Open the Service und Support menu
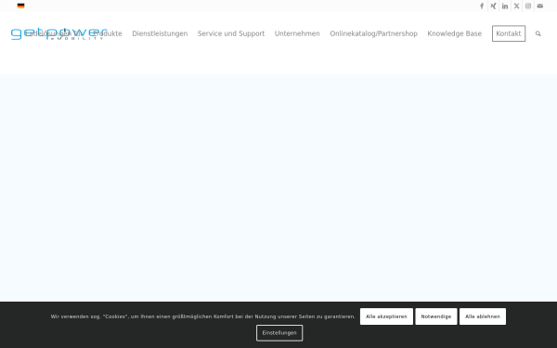This screenshot has height=348, width=557. (x=231, y=33)
